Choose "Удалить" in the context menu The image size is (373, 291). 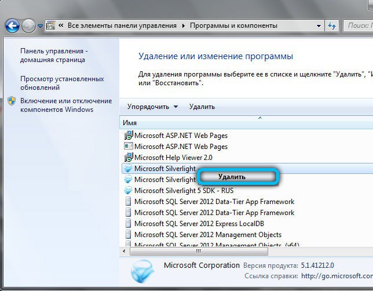point(237,177)
